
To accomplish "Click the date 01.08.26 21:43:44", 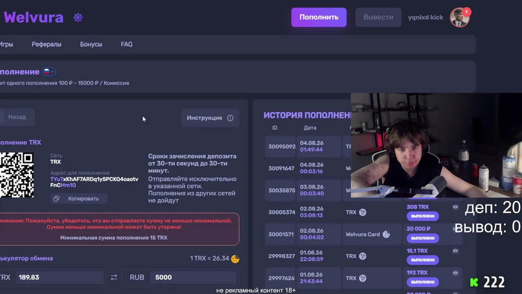I will click(312, 278).
